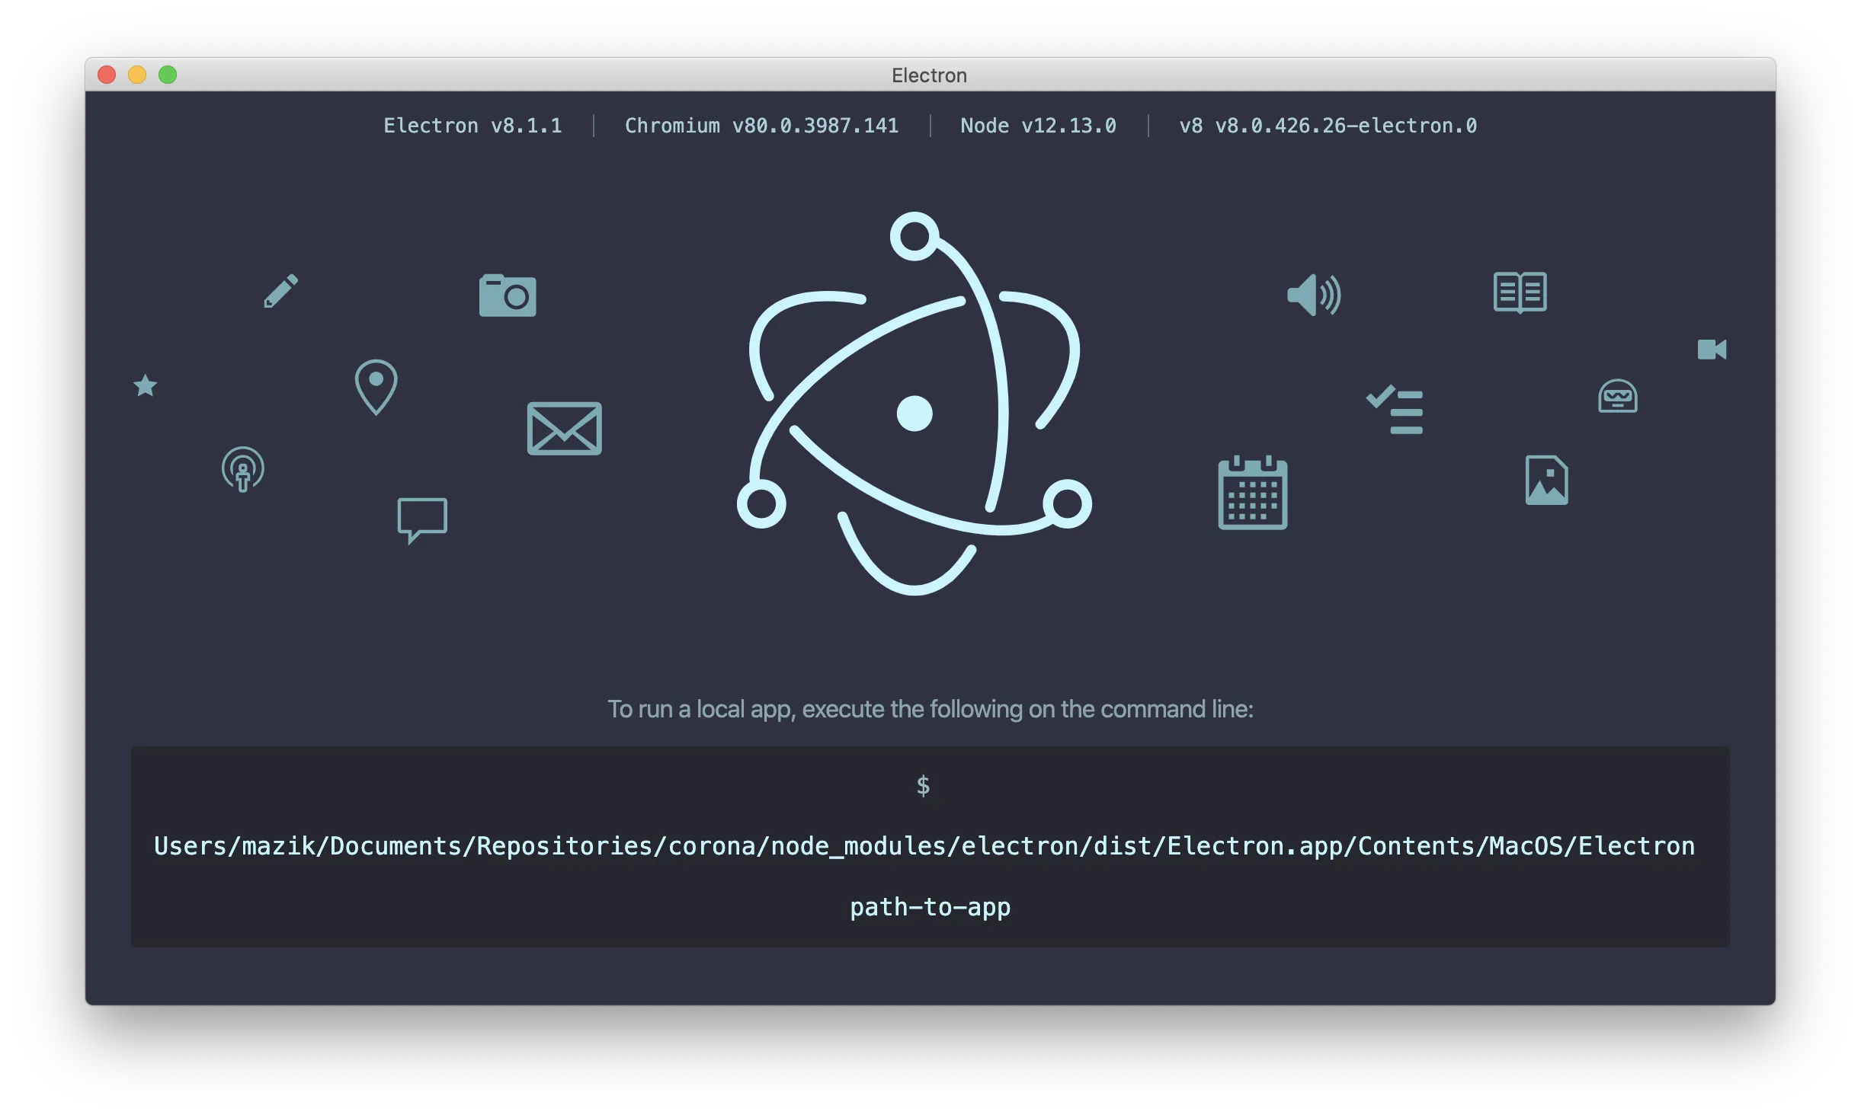Click the checklist tasks icon
The image size is (1861, 1118).
tap(1395, 410)
